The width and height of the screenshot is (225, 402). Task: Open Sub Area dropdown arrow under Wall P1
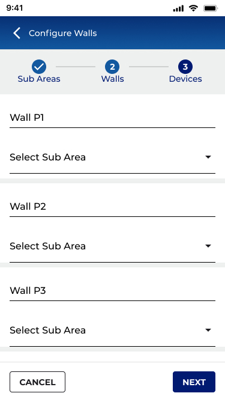tap(208, 157)
